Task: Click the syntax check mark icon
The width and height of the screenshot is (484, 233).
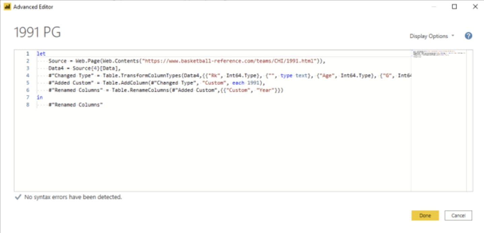Action: (x=18, y=197)
